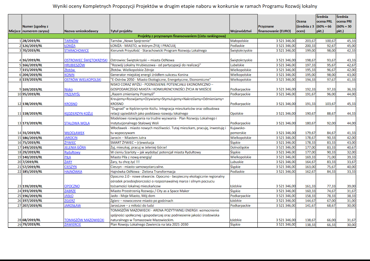The height and width of the screenshot is (261, 370).
Task: Click the score value '138,33'
Action: click(310, 225)
